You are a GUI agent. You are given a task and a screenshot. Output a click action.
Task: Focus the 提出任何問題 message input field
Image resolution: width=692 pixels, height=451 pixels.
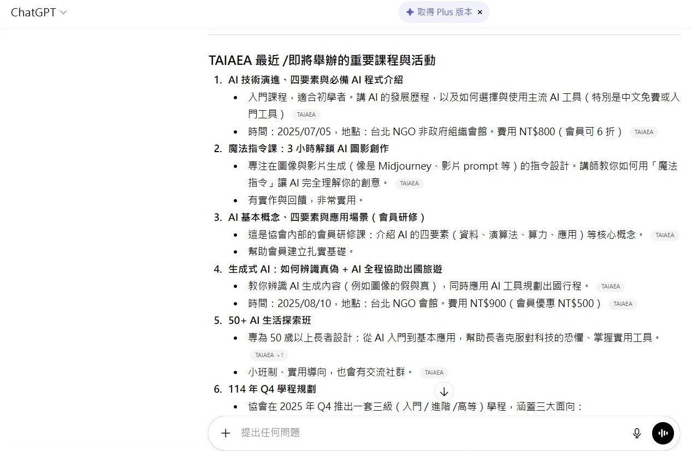coord(426,433)
